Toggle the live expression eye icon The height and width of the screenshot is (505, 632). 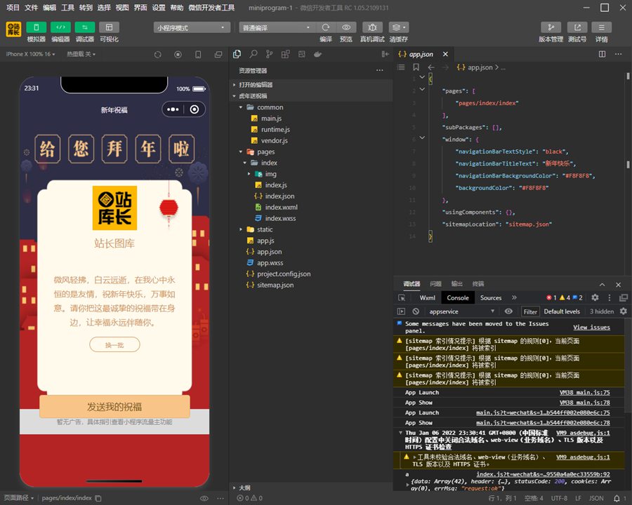[509, 311]
